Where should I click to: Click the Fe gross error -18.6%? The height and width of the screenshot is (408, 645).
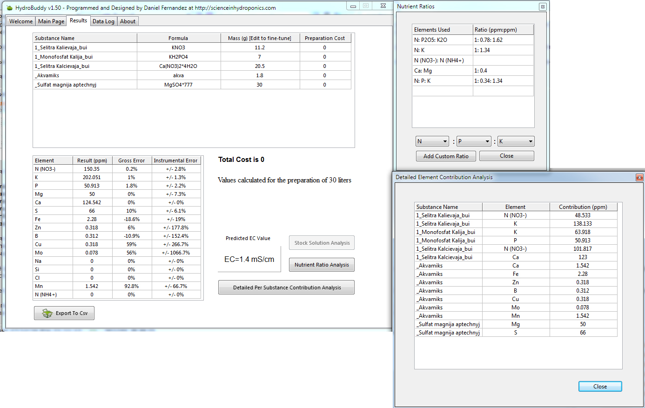[132, 219]
